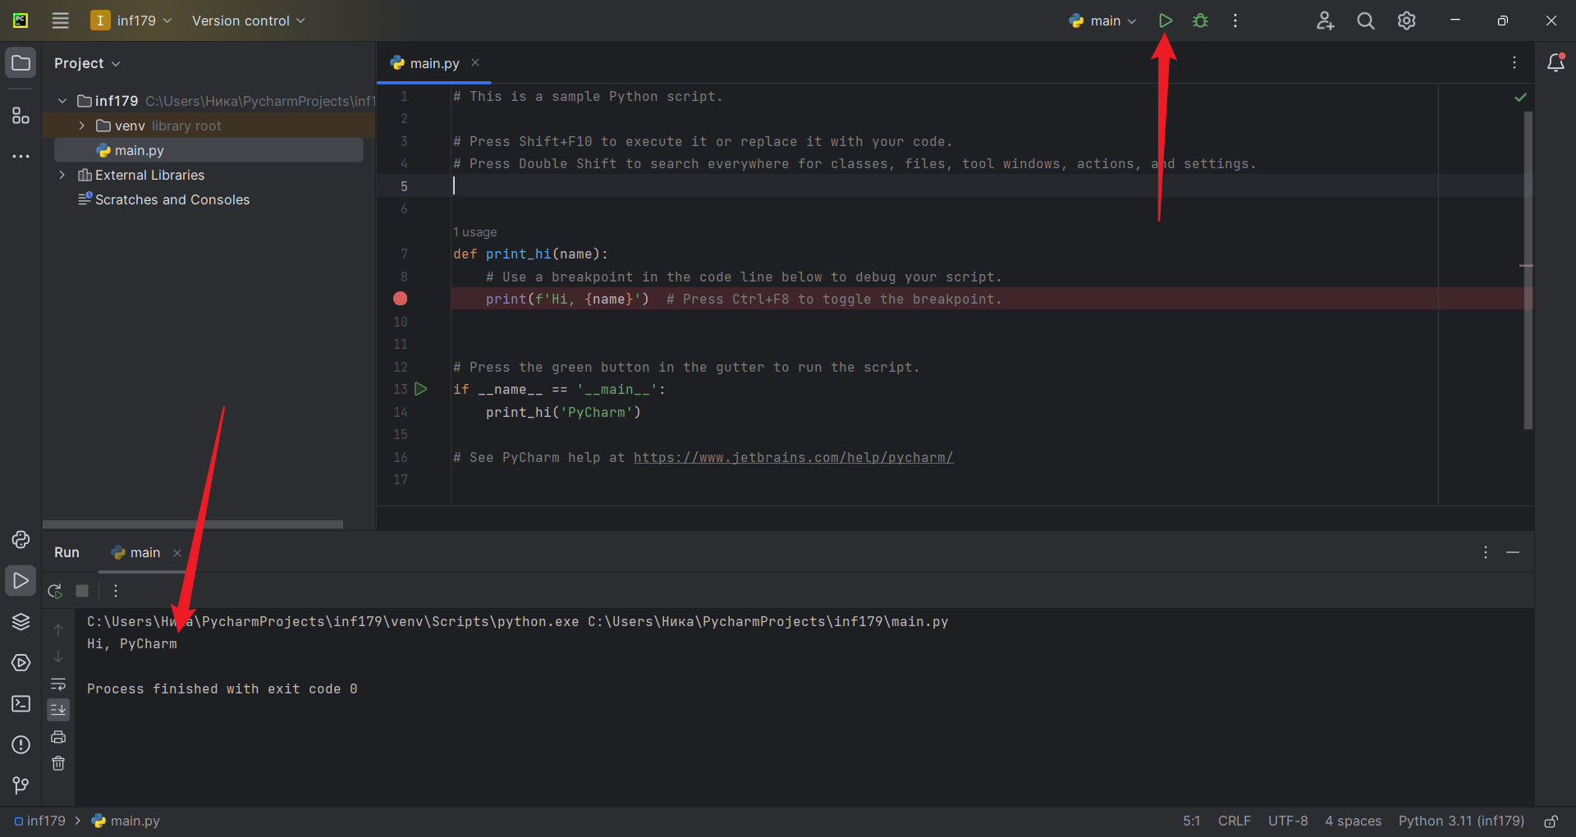Open the Version control menu
The width and height of the screenshot is (1576, 837).
point(248,21)
